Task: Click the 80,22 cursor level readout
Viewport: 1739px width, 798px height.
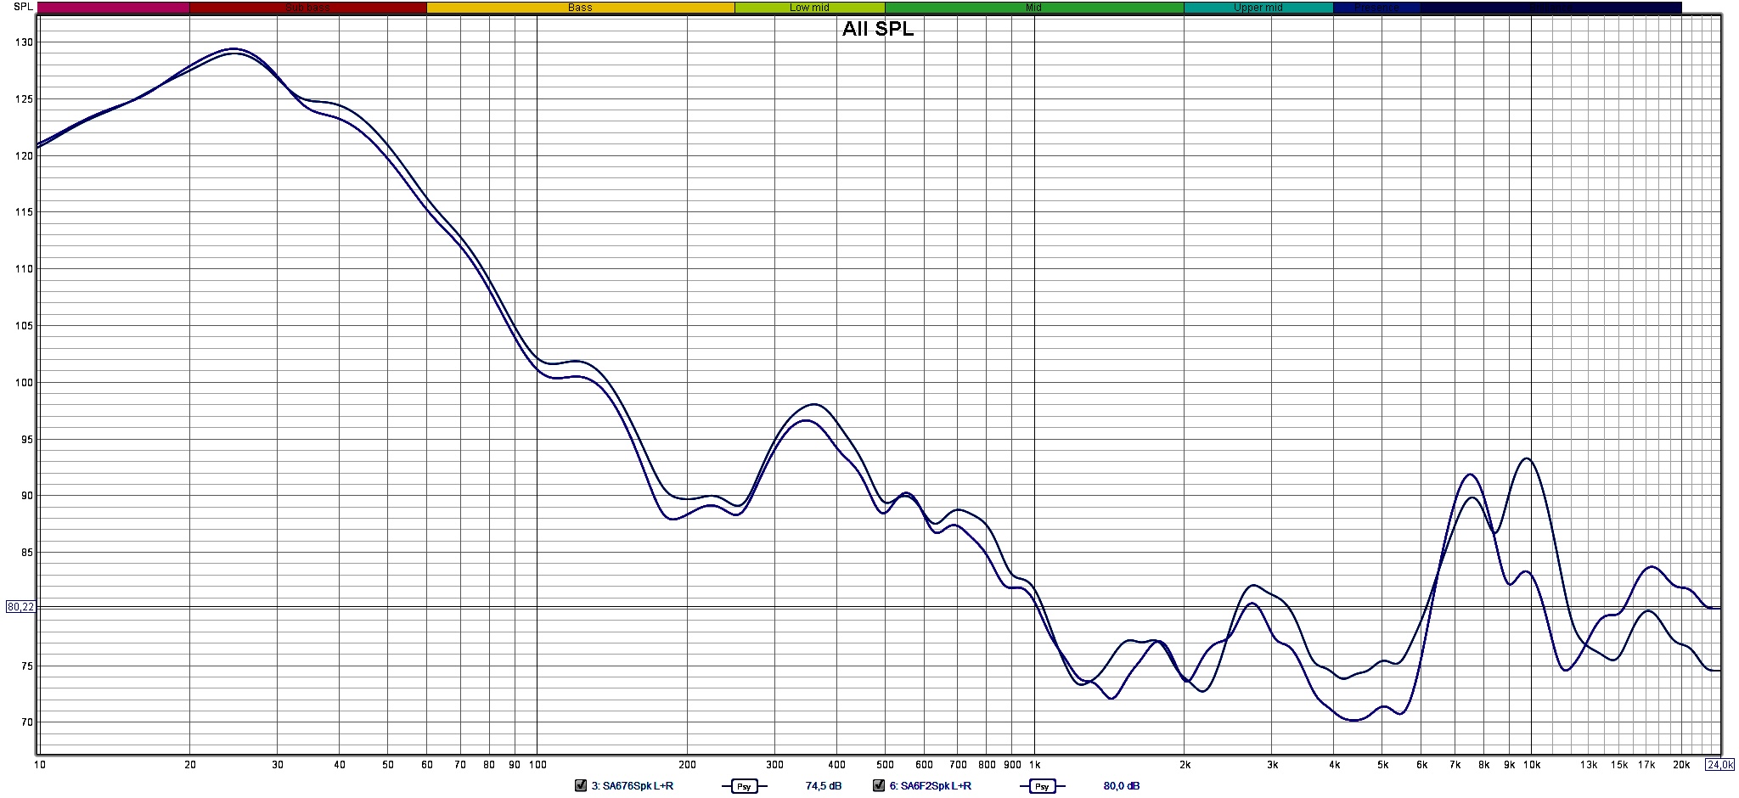Action: [x=20, y=607]
